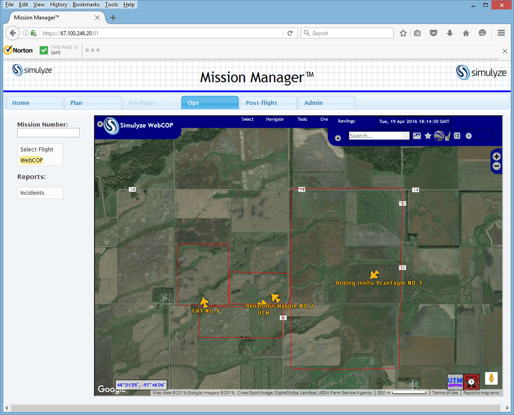Click the zoom-in plus control on the map

coord(496,156)
